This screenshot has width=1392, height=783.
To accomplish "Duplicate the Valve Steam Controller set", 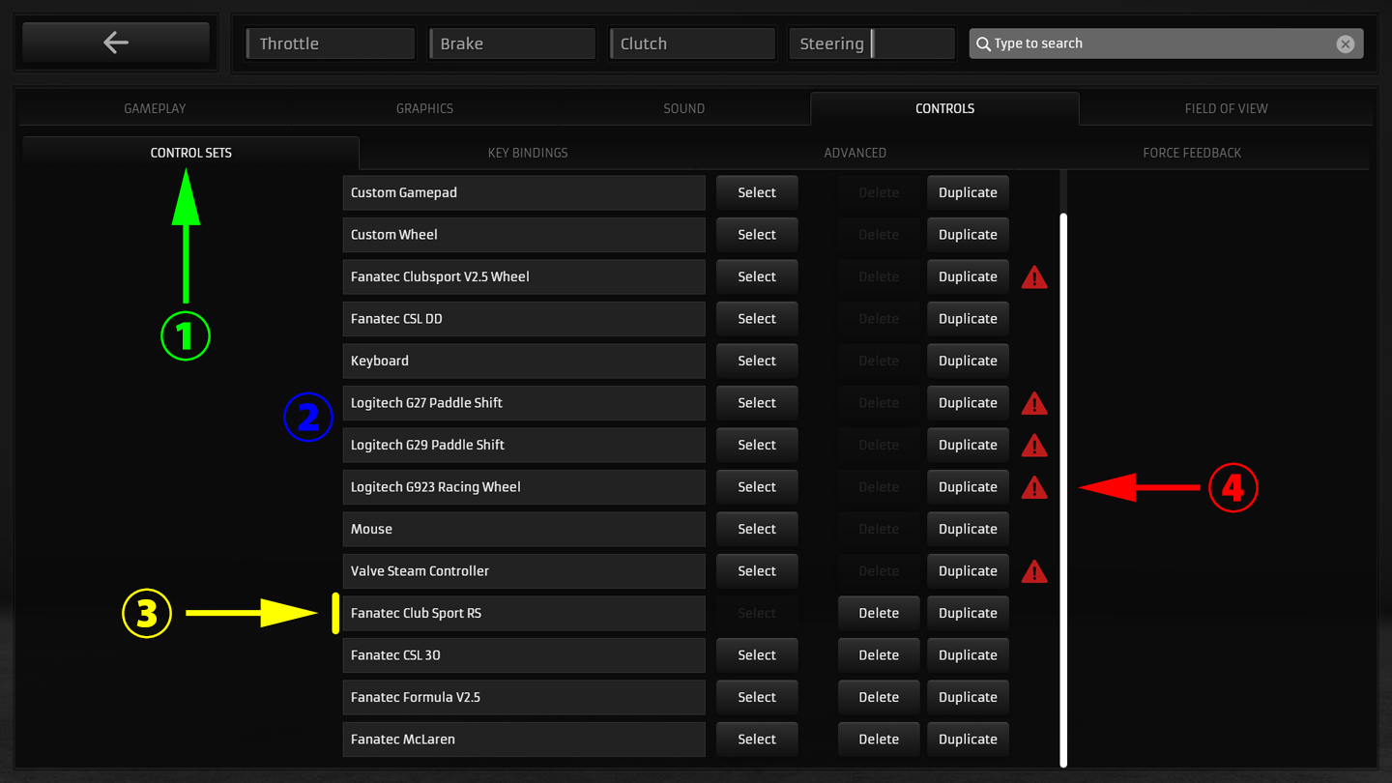I will [x=968, y=571].
